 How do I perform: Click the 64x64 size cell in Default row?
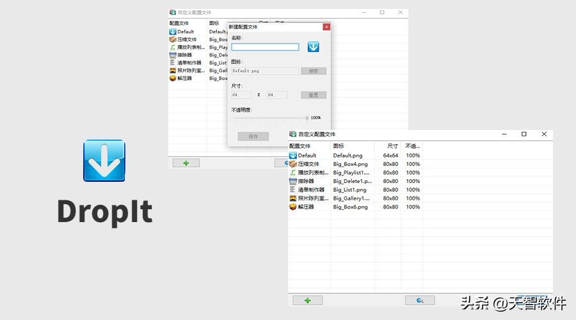pos(390,156)
